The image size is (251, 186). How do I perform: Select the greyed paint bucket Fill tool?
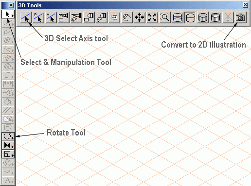click(x=8, y=102)
